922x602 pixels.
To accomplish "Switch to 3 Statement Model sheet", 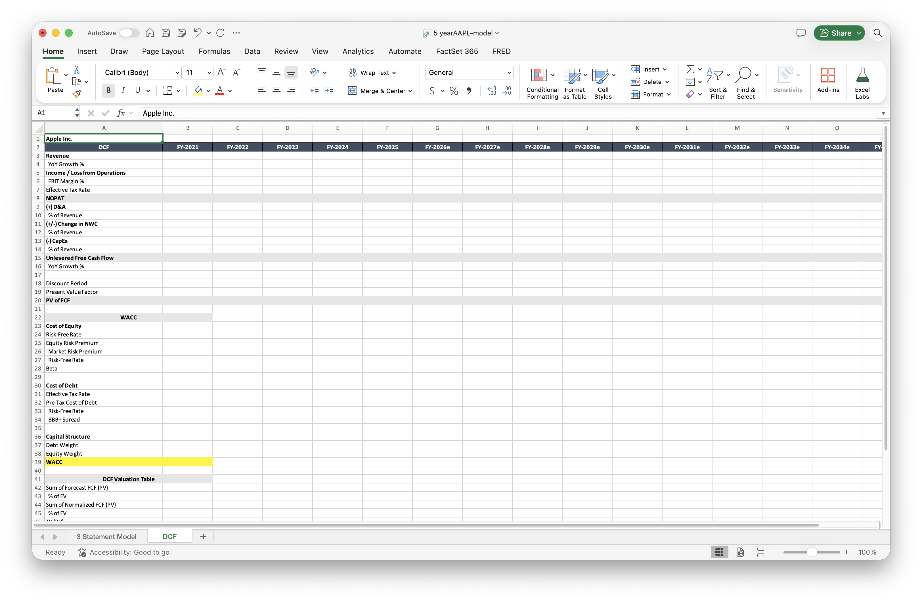I will (106, 536).
